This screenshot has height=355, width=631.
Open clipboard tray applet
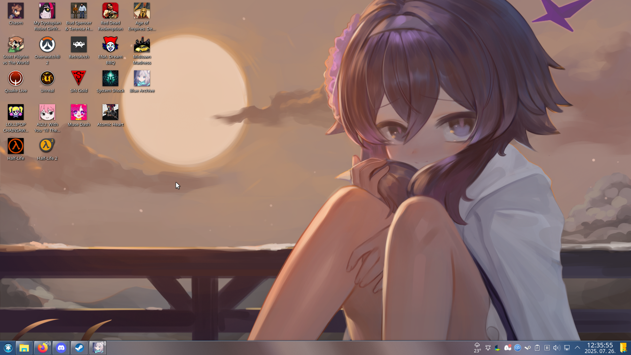click(537, 348)
